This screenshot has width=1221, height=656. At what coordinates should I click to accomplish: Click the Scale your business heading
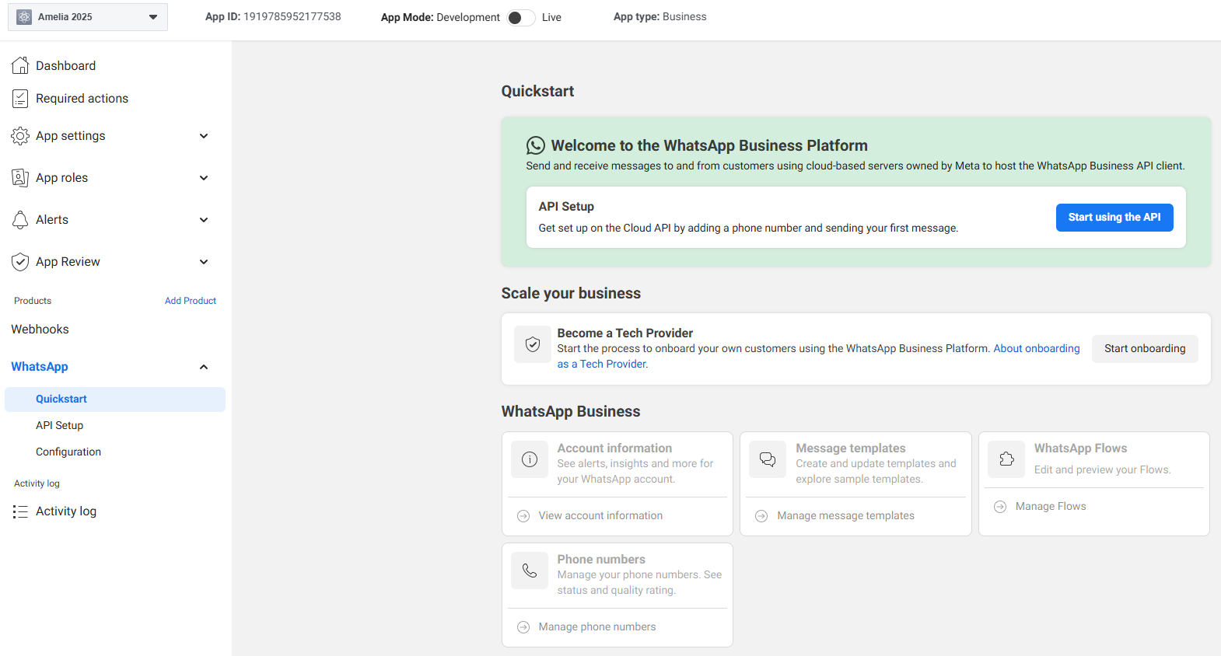571,294
